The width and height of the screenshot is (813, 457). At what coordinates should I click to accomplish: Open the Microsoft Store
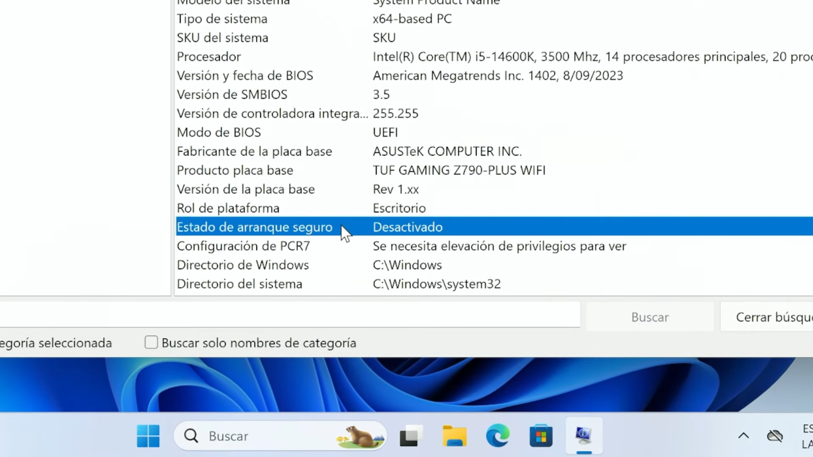pos(541,436)
